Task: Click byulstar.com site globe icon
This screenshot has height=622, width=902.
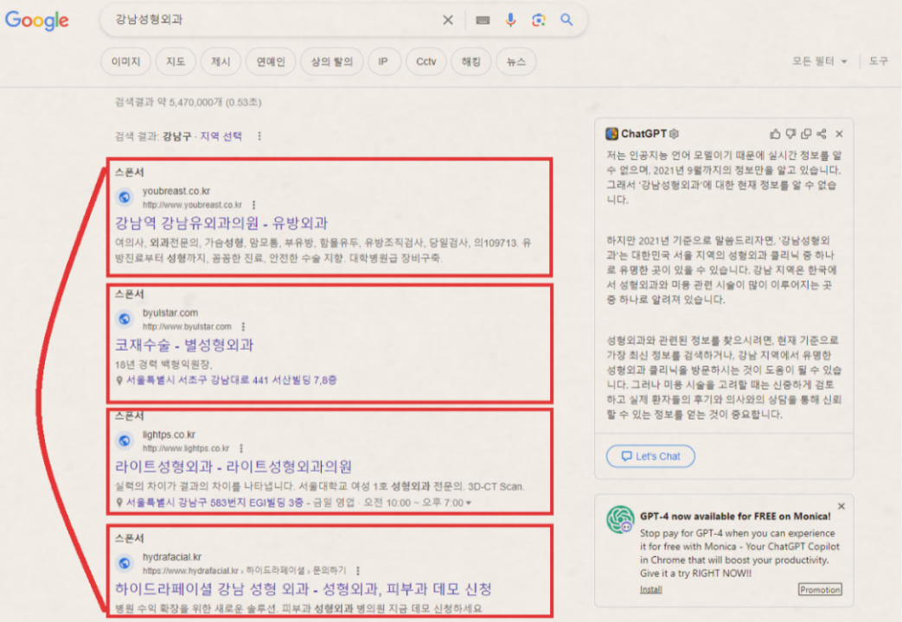Action: pyautogui.click(x=125, y=319)
